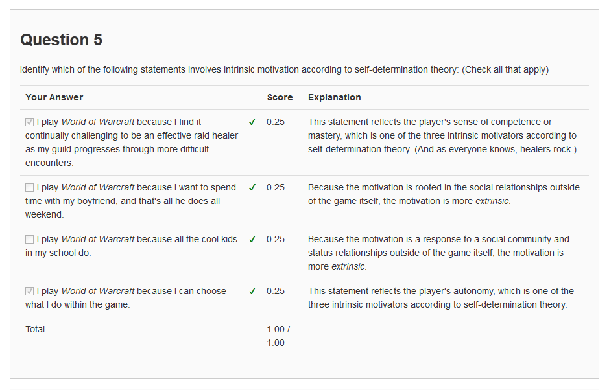Click the Total row label

[35, 329]
